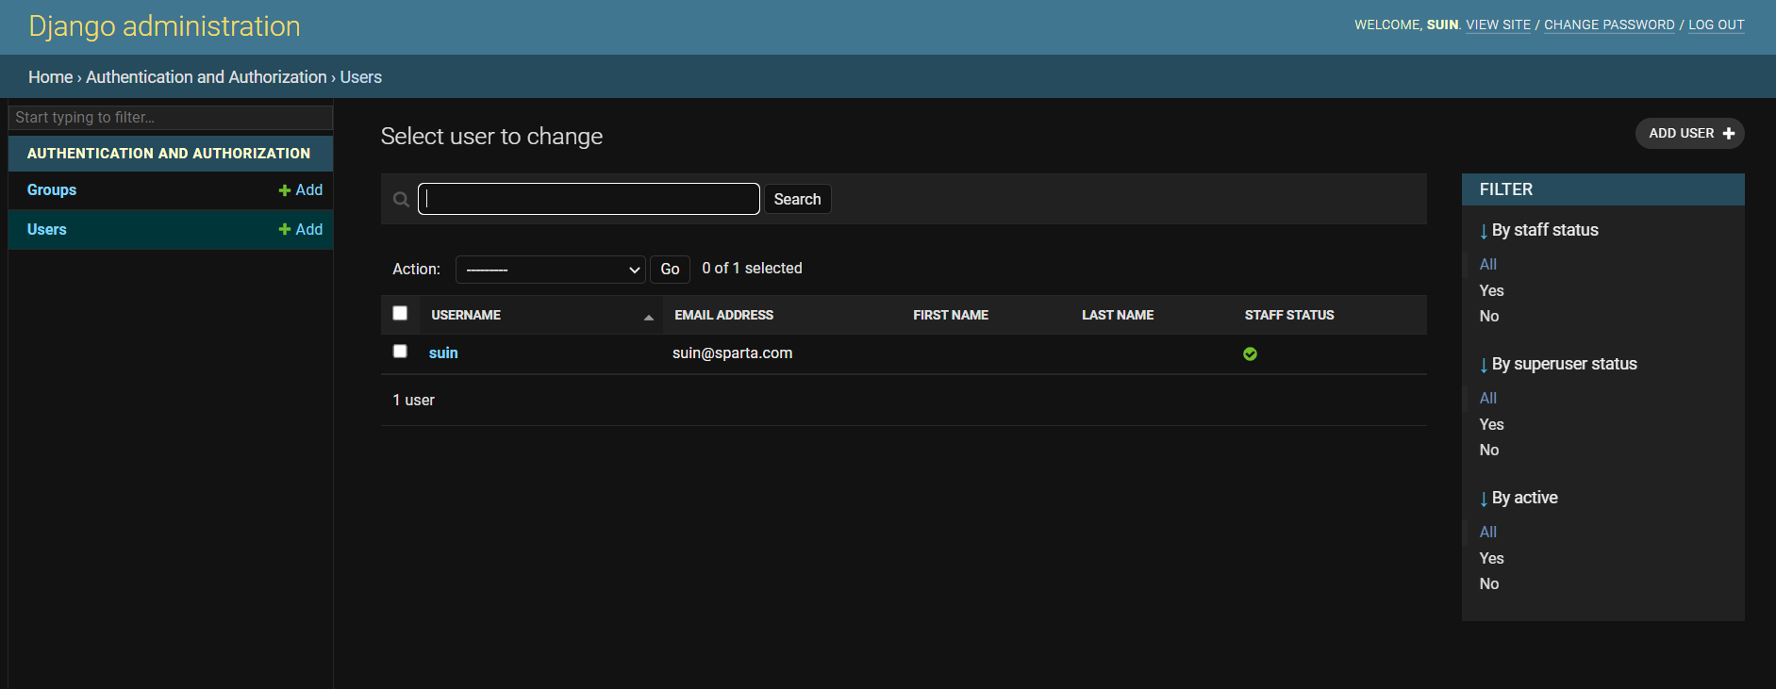The image size is (1776, 689).
Task: Click the ADD USER button
Action: tap(1689, 134)
